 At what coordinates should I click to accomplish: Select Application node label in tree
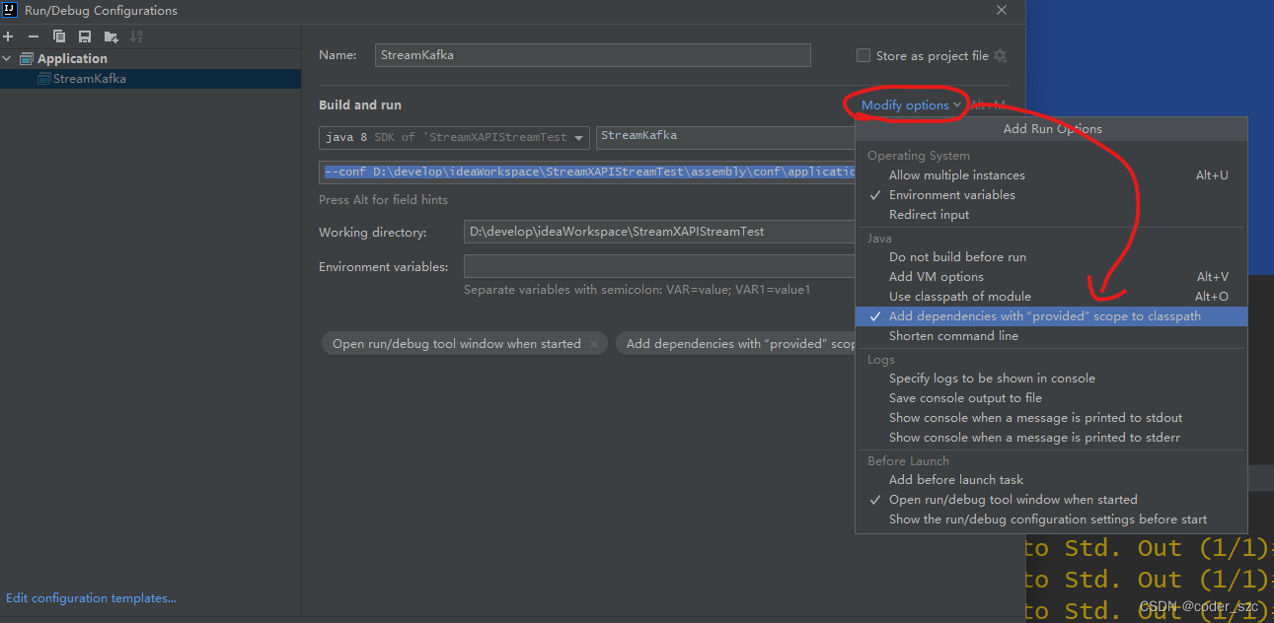[x=72, y=59]
